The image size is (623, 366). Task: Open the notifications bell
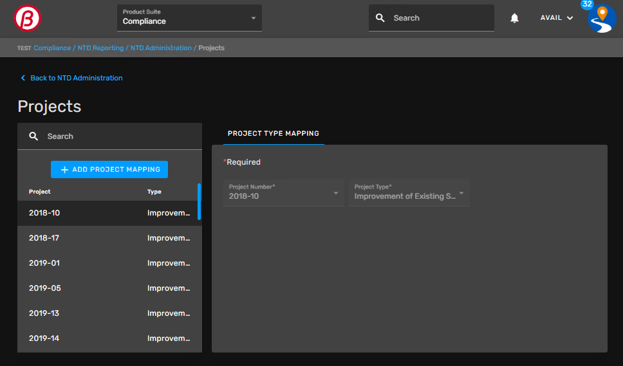point(514,18)
